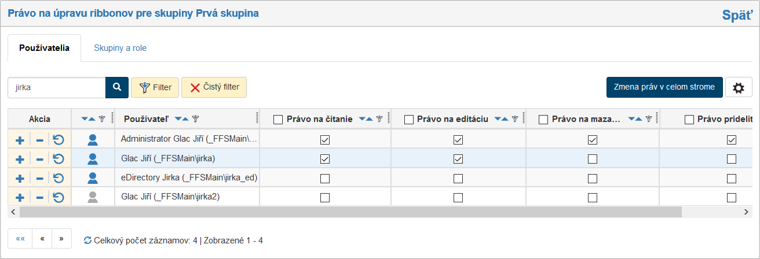Click plus icon in Administrator Glac Jiří row

tap(19, 140)
